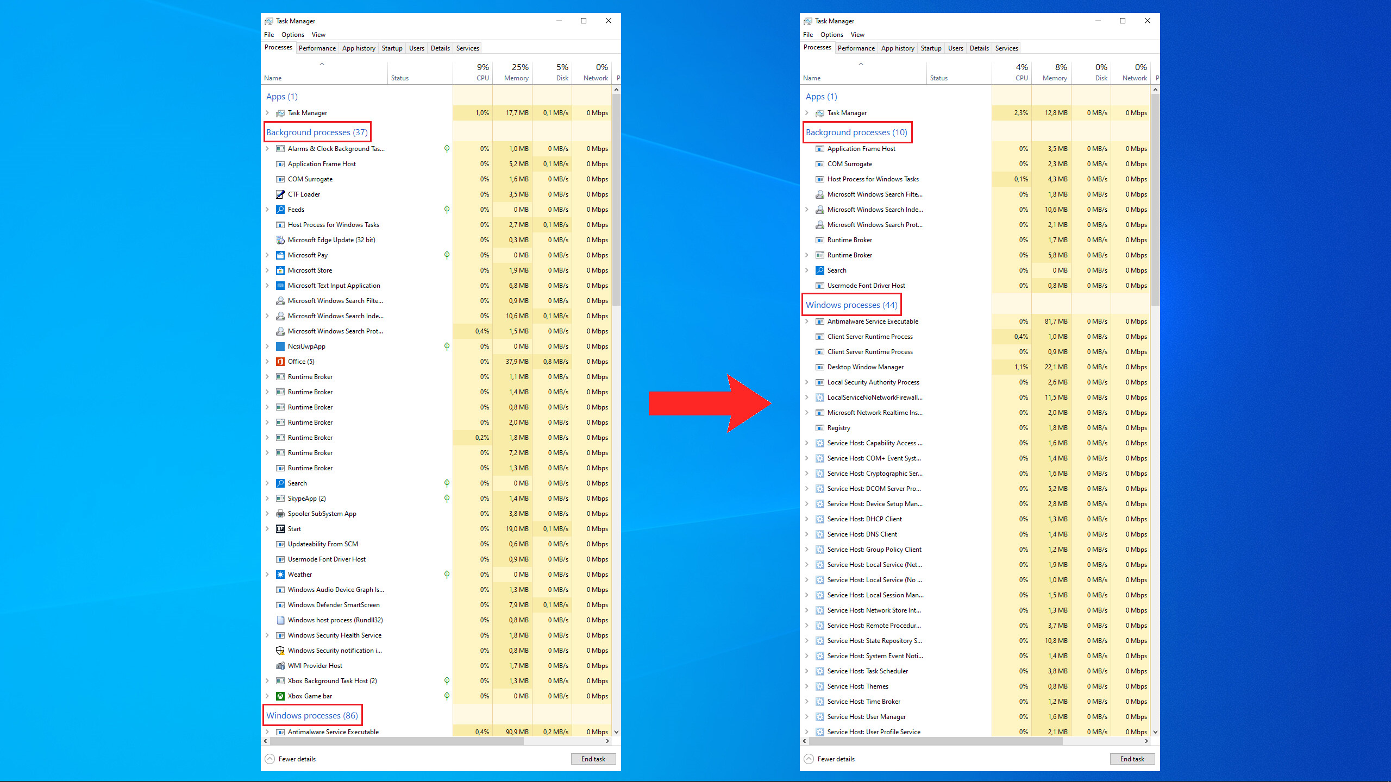
Task: Expand Antimalware Service Executable in right window
Action: pos(807,321)
